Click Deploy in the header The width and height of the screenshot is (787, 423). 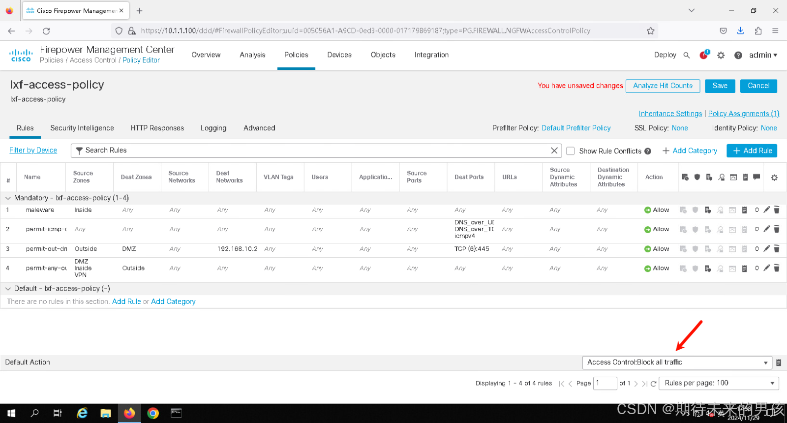[665, 55]
